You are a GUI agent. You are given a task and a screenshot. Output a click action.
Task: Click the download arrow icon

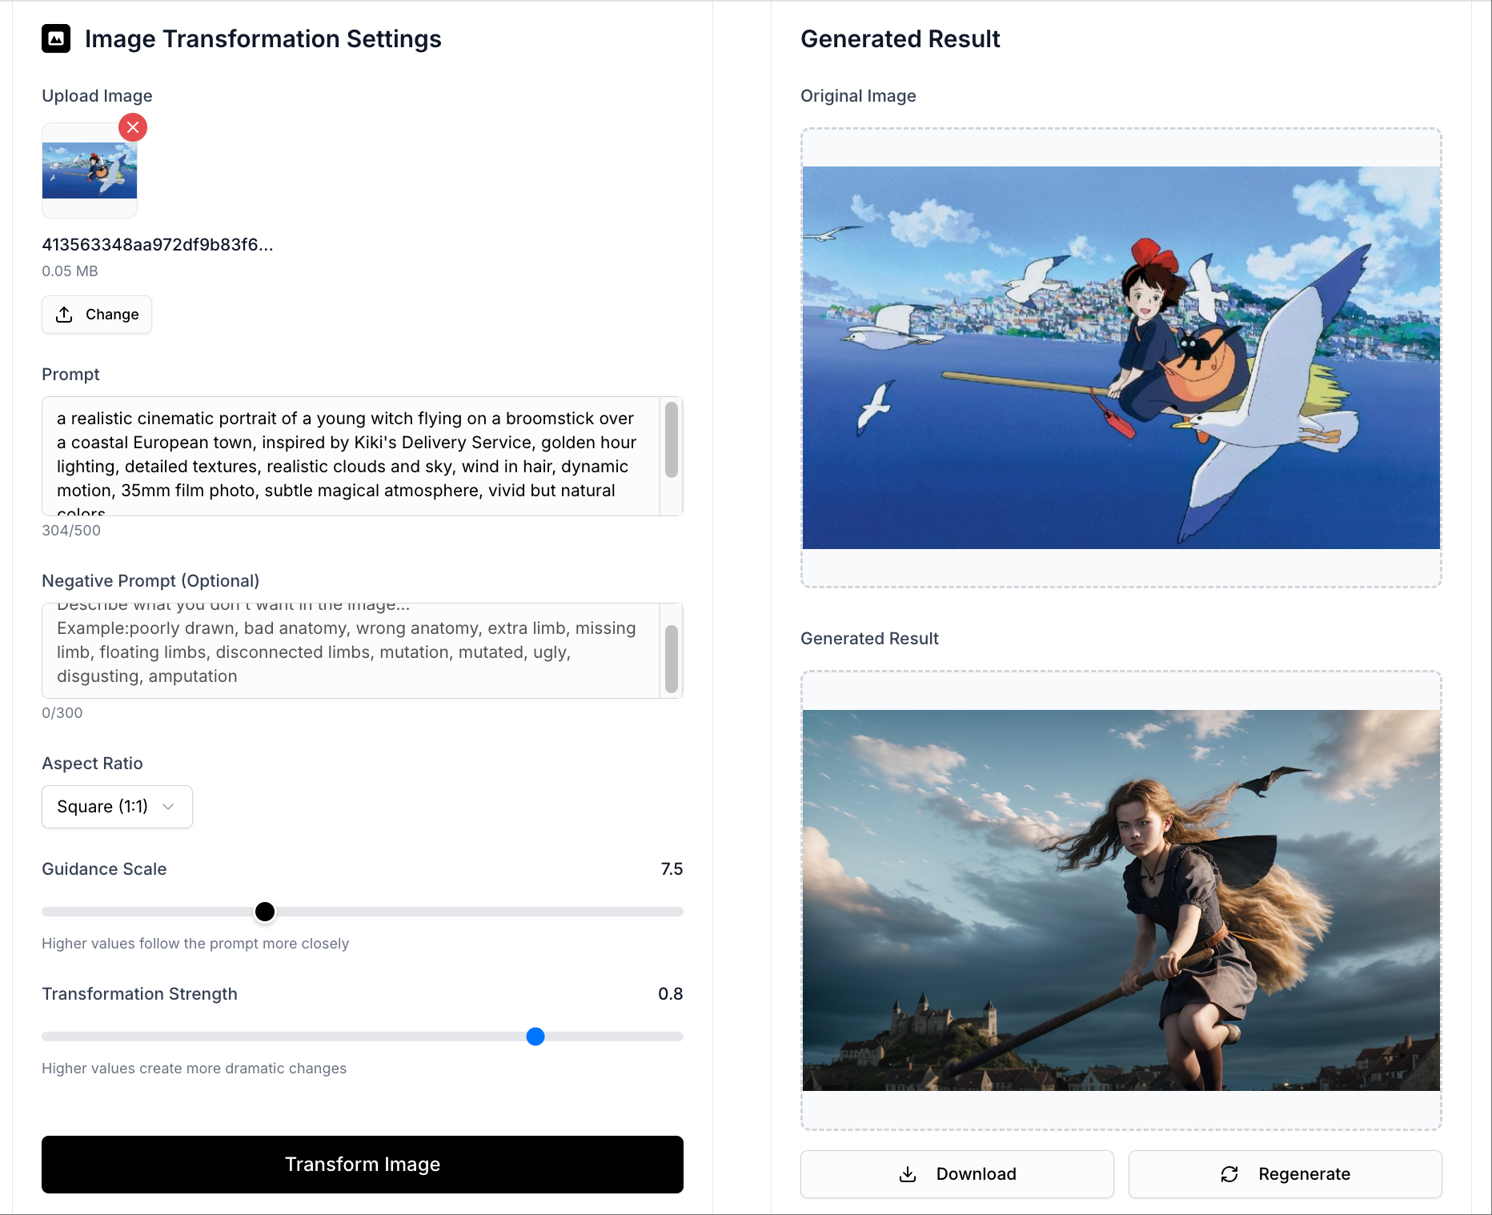[x=908, y=1174]
